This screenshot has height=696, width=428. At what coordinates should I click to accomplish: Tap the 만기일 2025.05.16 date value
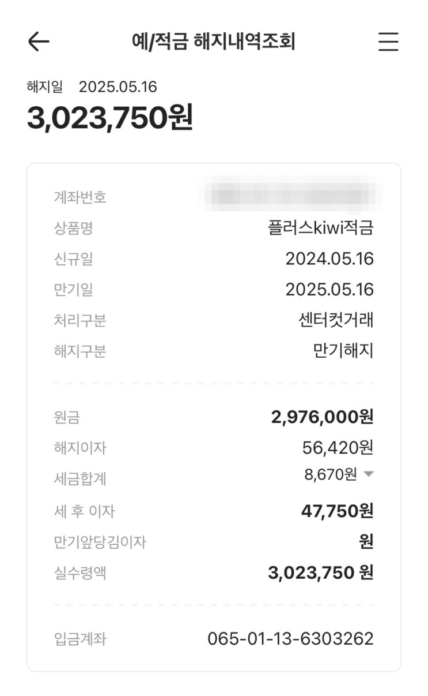pos(329,289)
